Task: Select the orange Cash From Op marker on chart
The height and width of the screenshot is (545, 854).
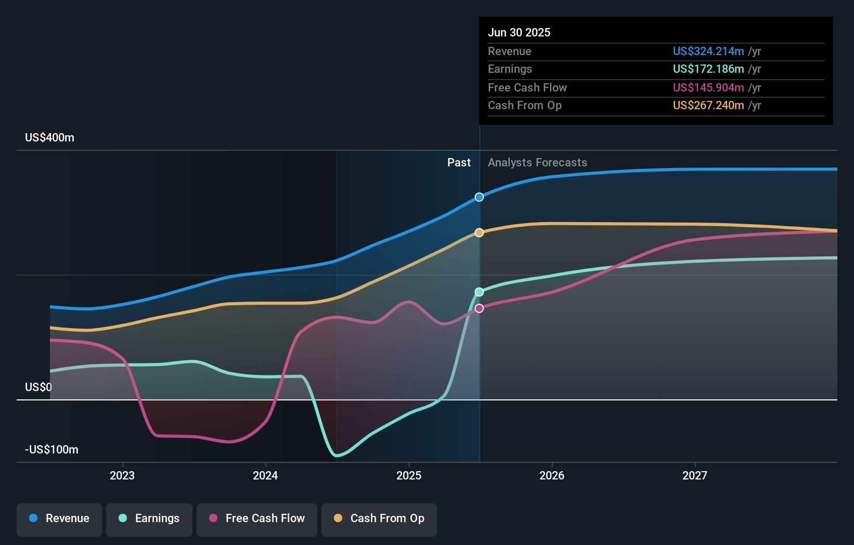Action: pyautogui.click(x=479, y=232)
